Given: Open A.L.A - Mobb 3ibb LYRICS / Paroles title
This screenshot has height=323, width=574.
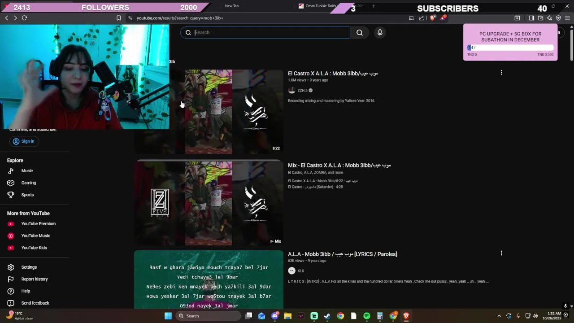Looking at the screenshot, I should (343, 254).
